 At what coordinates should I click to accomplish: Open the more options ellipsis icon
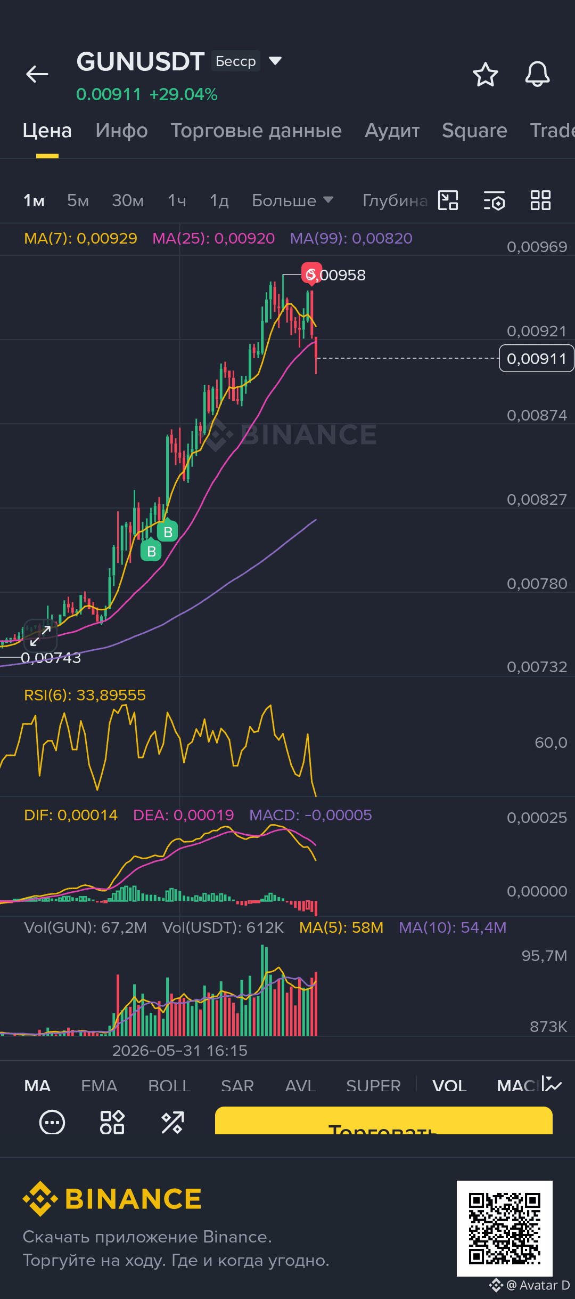[52, 1123]
